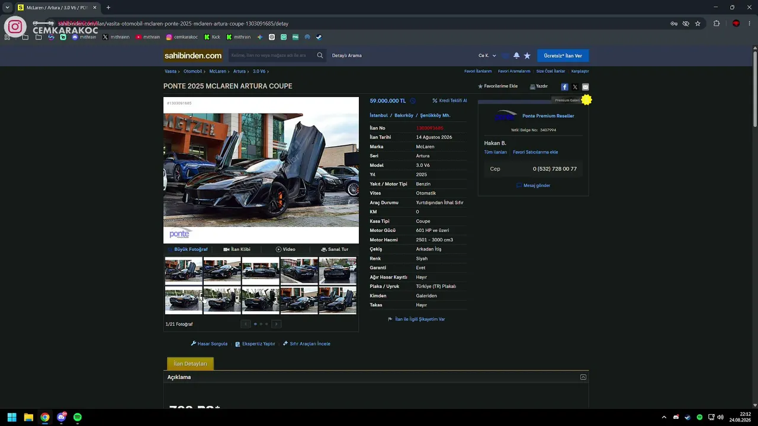This screenshot has width=758, height=426.
Task: Click the Steam tray icon
Action: click(688, 417)
